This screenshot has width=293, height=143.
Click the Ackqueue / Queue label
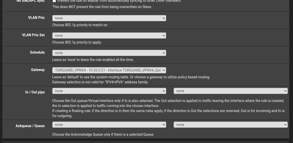click(30, 126)
